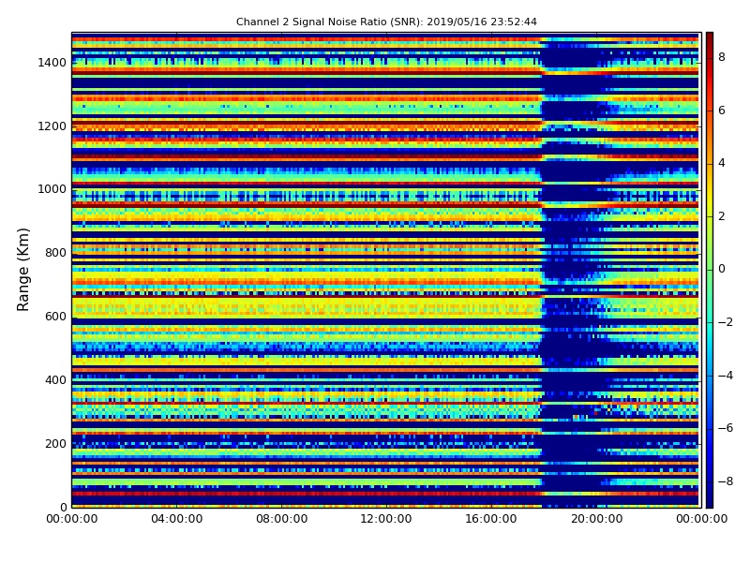Click the 800 range tick label
This screenshot has width=750, height=562.
coord(55,253)
